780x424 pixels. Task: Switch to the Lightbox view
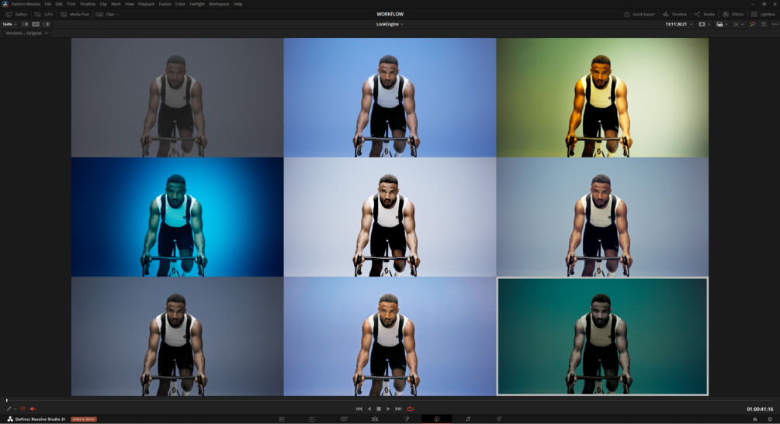point(763,15)
